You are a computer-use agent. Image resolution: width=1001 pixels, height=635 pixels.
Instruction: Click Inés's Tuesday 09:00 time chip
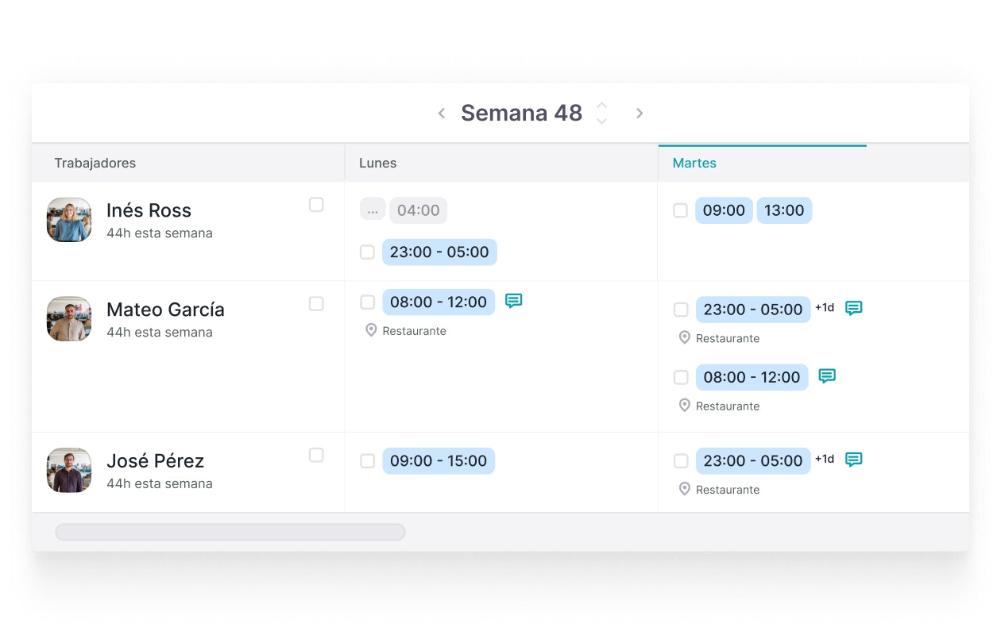724,210
